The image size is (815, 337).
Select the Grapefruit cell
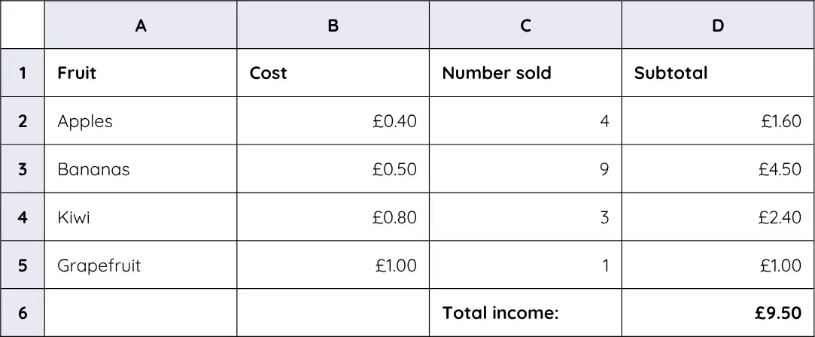141,265
